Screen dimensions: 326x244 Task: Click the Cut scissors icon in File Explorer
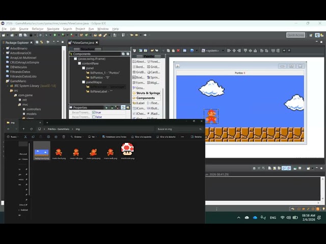(25, 137)
